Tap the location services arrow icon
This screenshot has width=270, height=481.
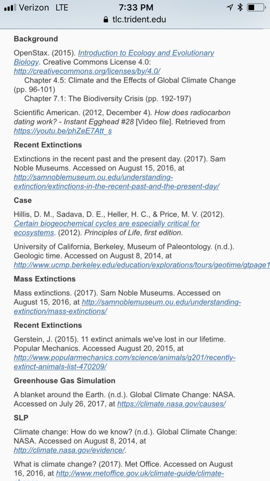point(229,8)
